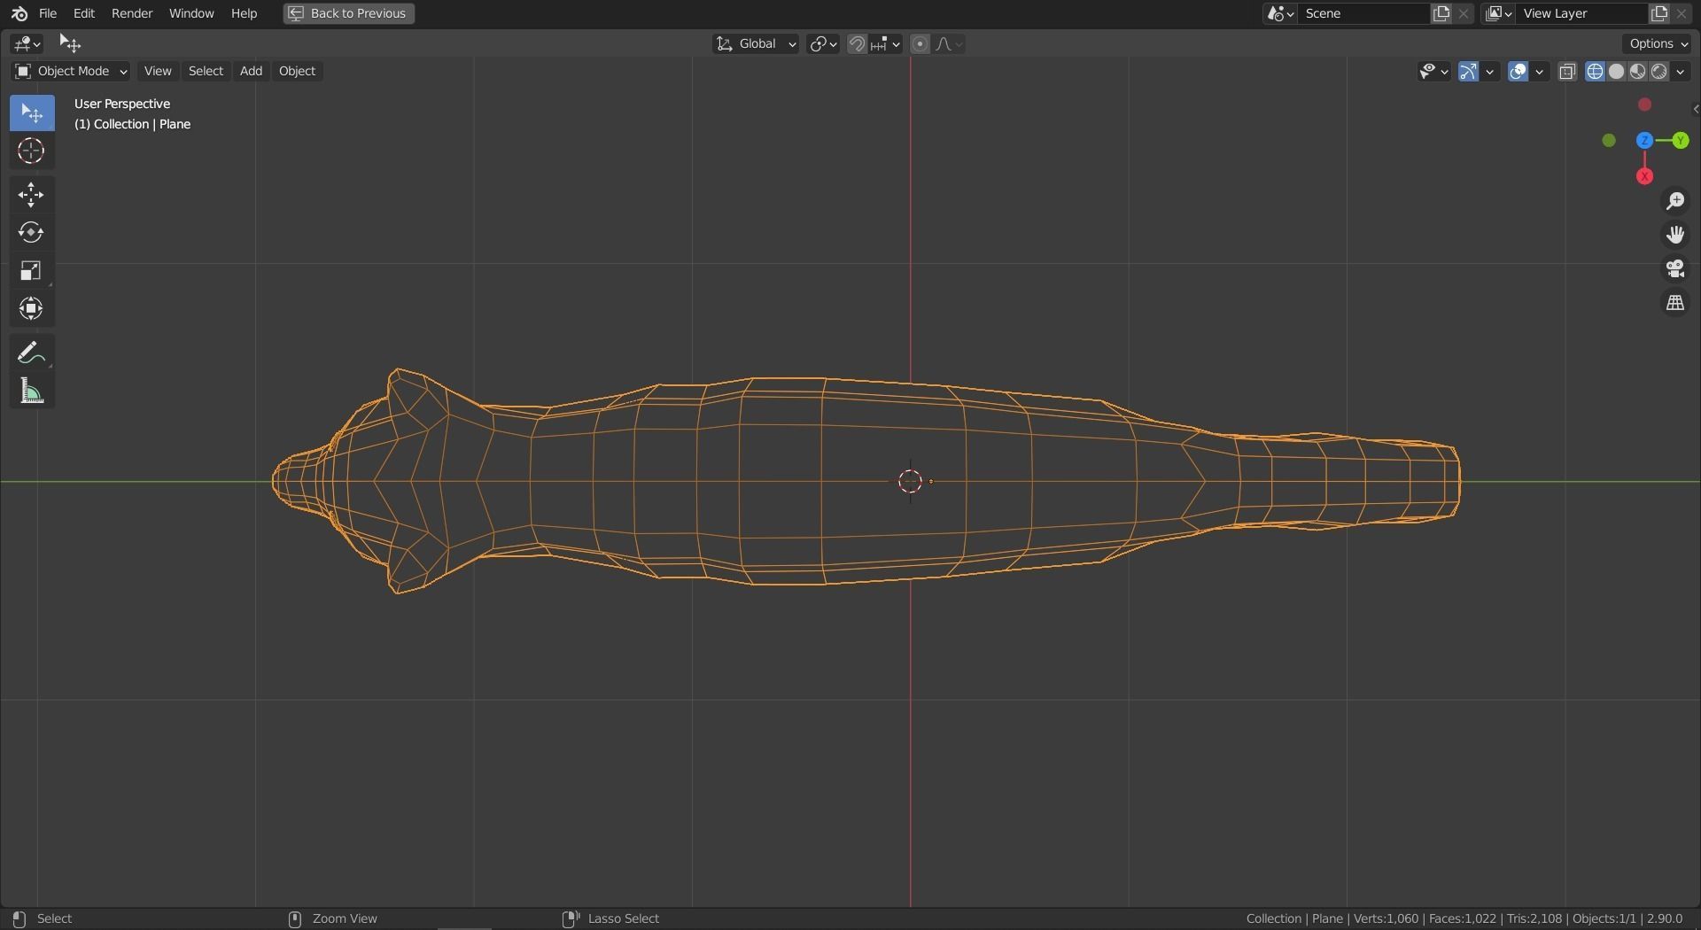
Task: Toggle snapping with the magnet icon
Action: coord(857,44)
